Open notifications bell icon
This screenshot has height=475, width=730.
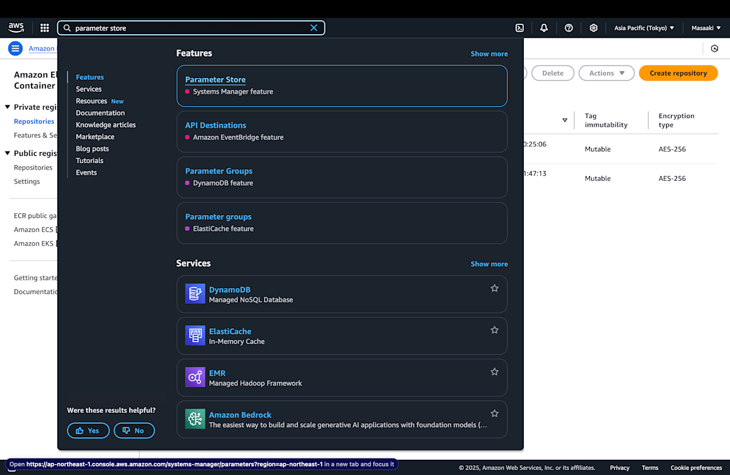(x=544, y=28)
